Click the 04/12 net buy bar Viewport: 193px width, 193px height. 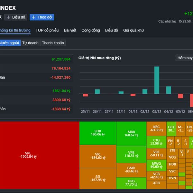pos(169,90)
